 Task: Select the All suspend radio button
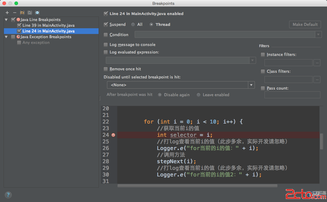(133, 25)
